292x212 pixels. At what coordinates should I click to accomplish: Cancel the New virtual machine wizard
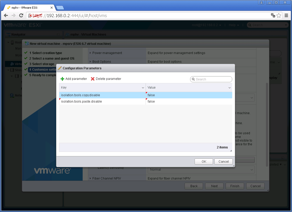255,186
